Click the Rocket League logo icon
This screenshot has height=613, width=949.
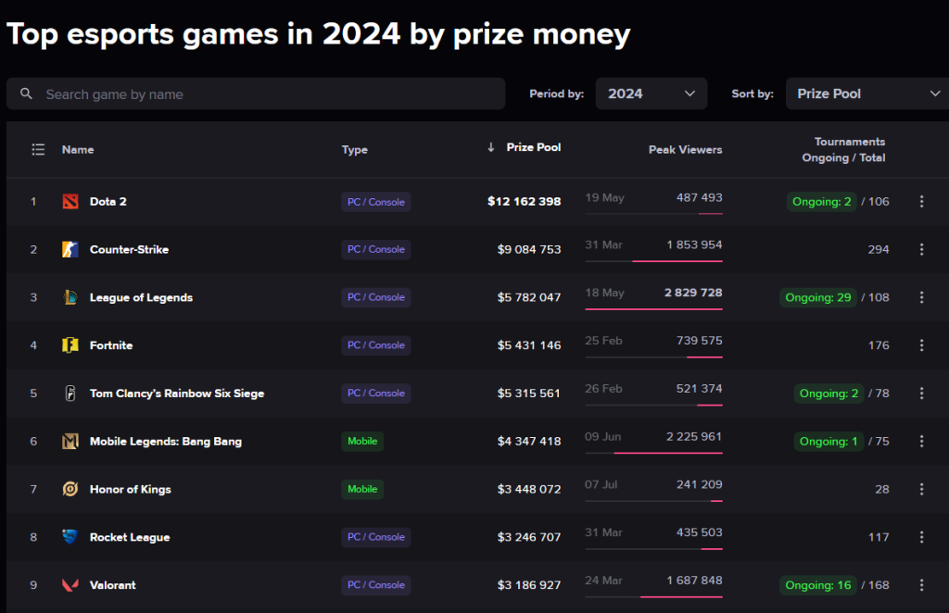pos(70,537)
